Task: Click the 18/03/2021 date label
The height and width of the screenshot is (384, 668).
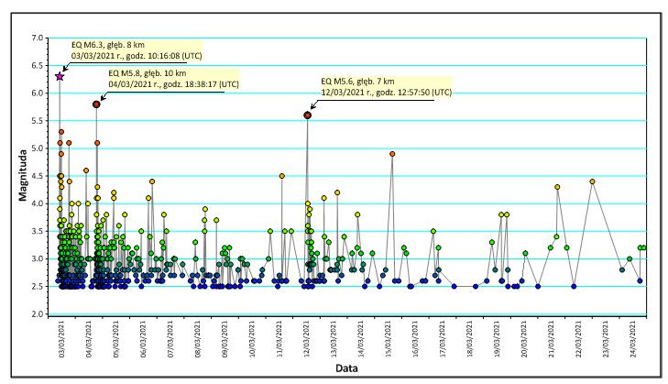Action: 470,339
